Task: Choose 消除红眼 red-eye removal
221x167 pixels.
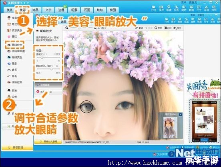Action: [x=15, y=82]
